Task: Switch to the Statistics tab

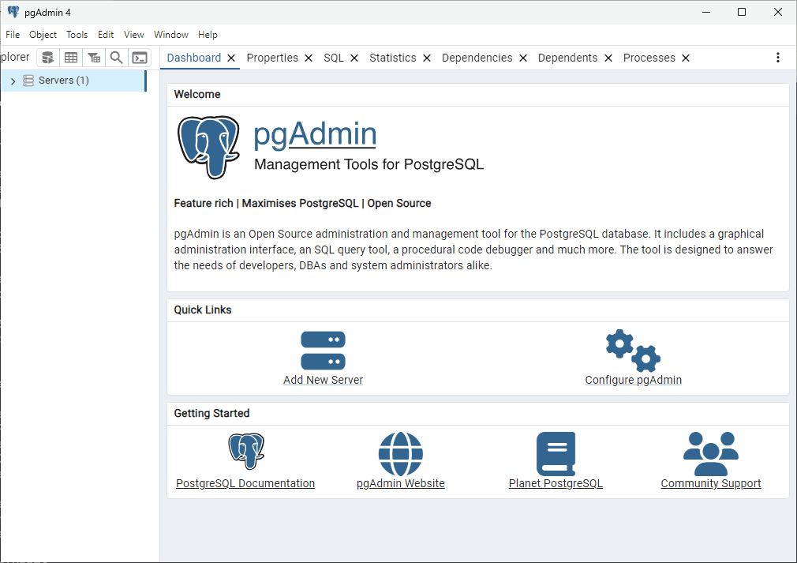Action: click(392, 58)
